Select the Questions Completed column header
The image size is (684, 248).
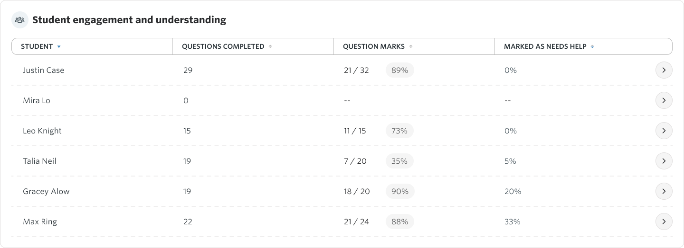[x=253, y=46]
